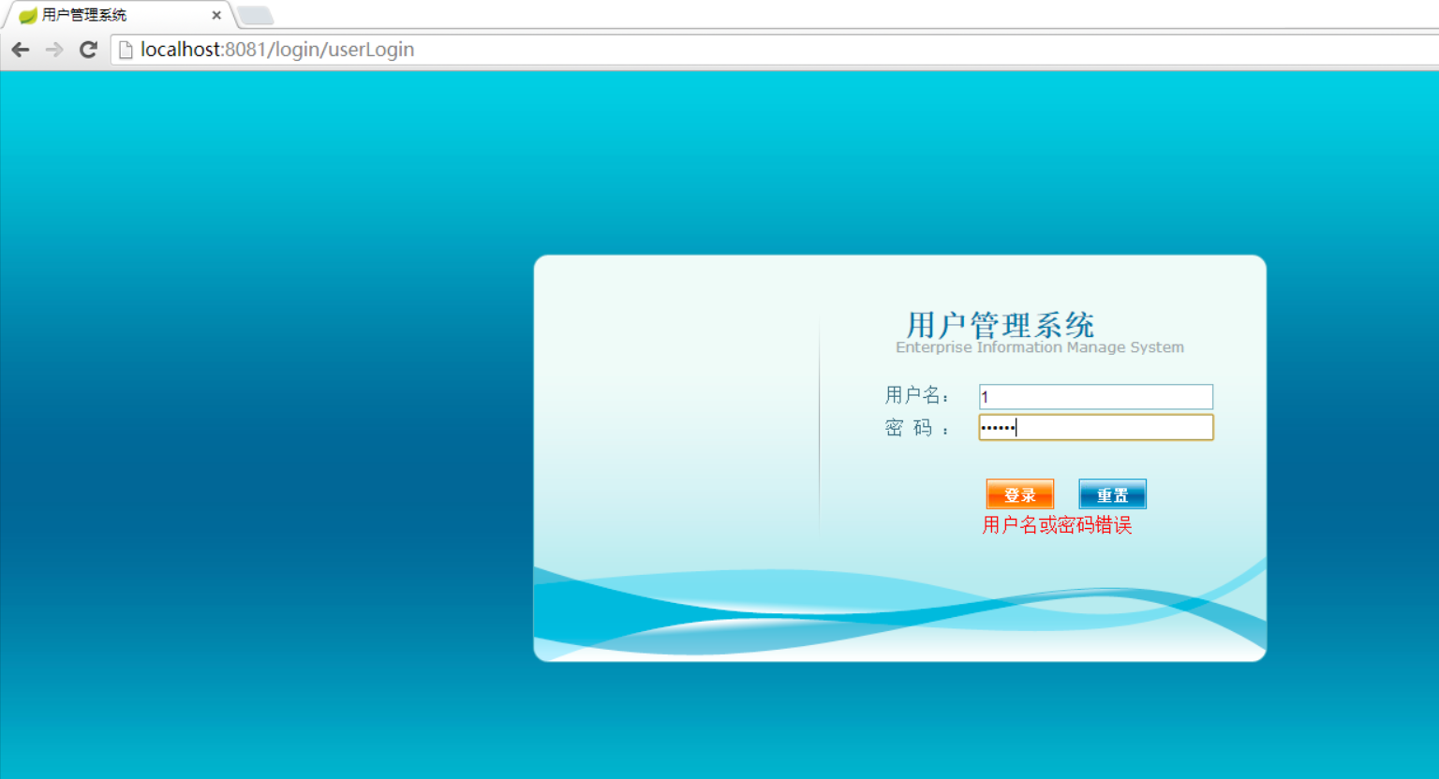Click the 重置 reset button icon area
This screenshot has width=1439, height=779.
[1112, 493]
